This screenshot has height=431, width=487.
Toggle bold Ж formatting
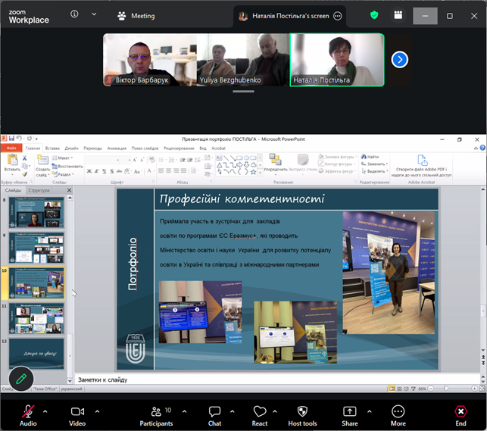89,171
